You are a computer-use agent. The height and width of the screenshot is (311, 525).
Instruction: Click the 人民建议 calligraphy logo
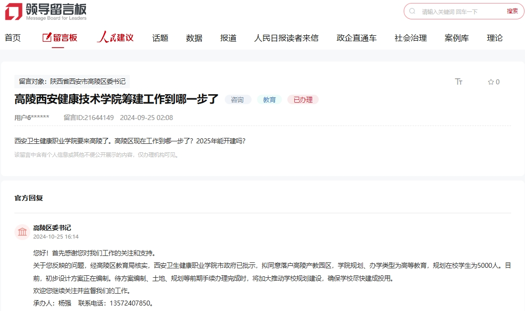click(x=115, y=37)
